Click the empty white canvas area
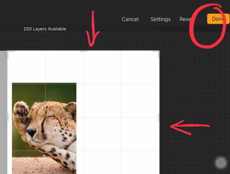230x174 pixels. tap(121, 116)
